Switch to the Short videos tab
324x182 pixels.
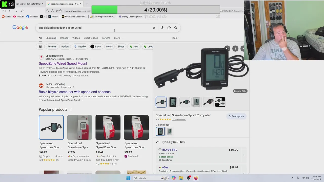coord(91,38)
